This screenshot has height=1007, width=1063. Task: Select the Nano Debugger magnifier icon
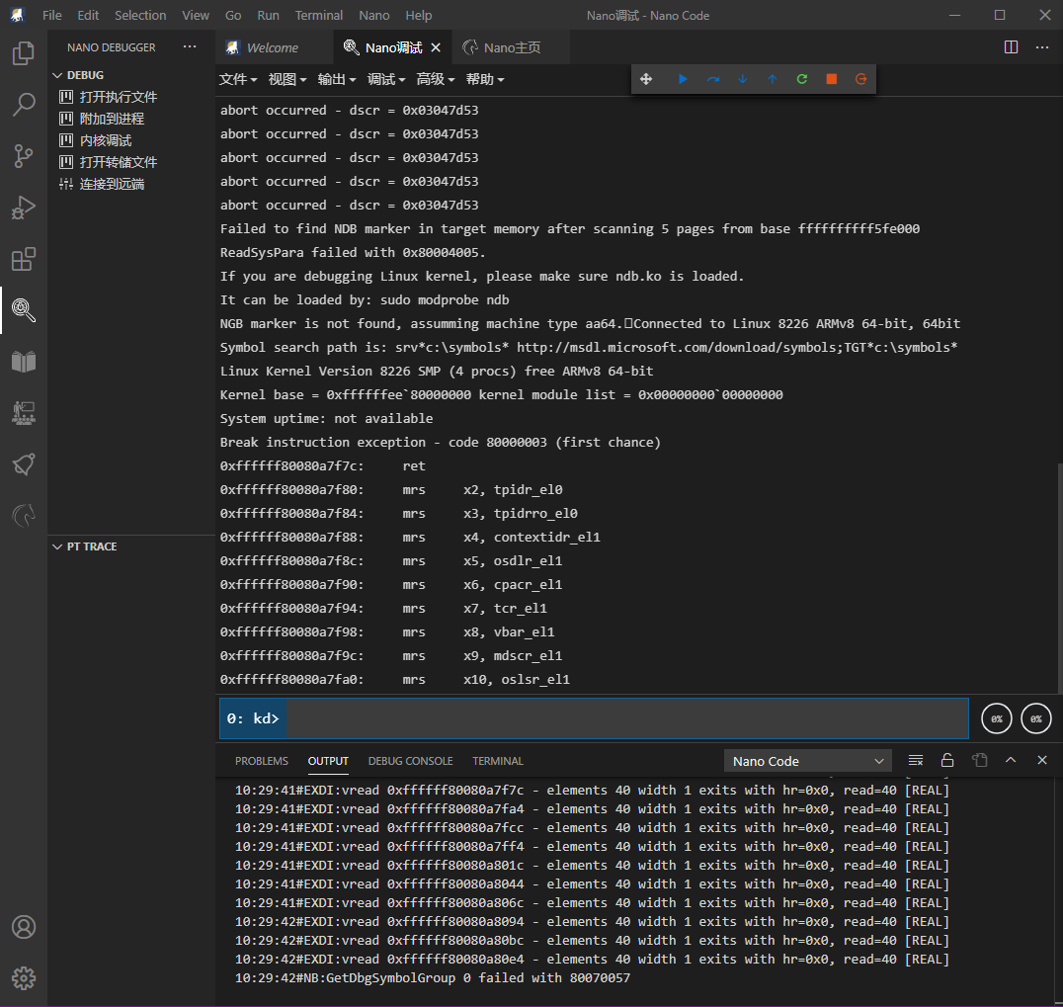pos(24,310)
